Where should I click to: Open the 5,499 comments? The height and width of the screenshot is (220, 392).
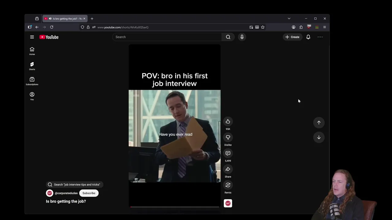click(x=228, y=153)
